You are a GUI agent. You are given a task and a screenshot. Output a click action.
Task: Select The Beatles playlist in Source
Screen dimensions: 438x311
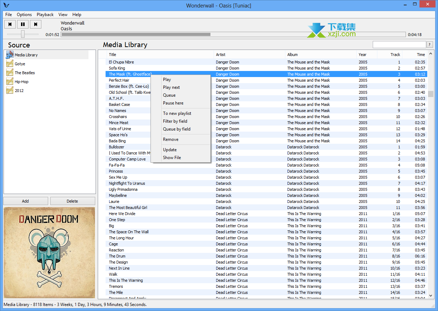click(x=25, y=73)
